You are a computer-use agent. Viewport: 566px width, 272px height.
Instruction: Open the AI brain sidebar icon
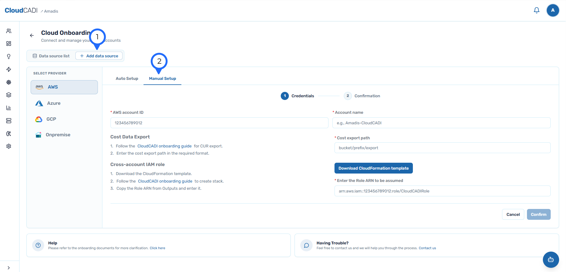(x=9, y=134)
